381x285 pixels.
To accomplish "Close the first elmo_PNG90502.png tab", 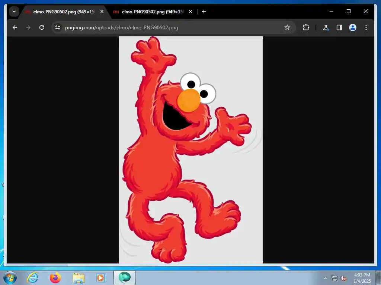I will (102, 12).
